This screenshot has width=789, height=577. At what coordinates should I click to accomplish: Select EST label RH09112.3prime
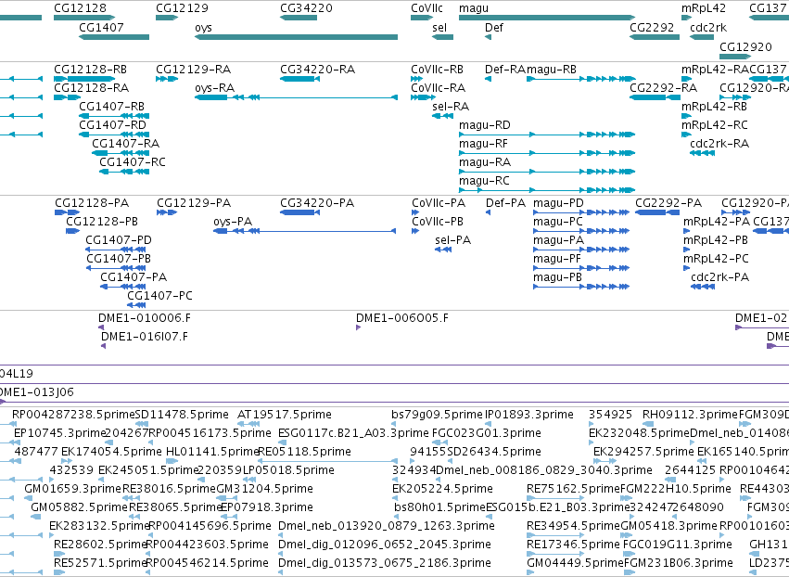point(690,415)
